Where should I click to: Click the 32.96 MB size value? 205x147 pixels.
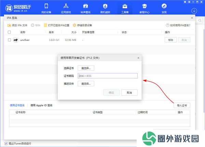click(x=71, y=40)
